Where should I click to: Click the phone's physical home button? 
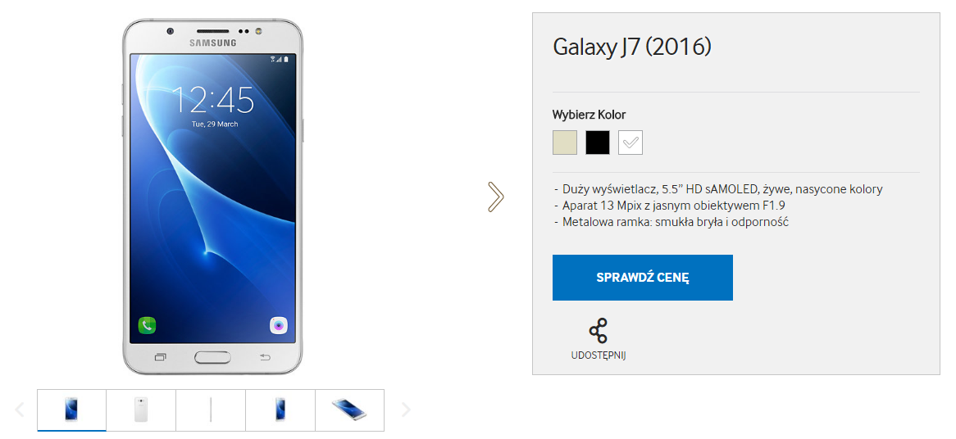point(213,357)
